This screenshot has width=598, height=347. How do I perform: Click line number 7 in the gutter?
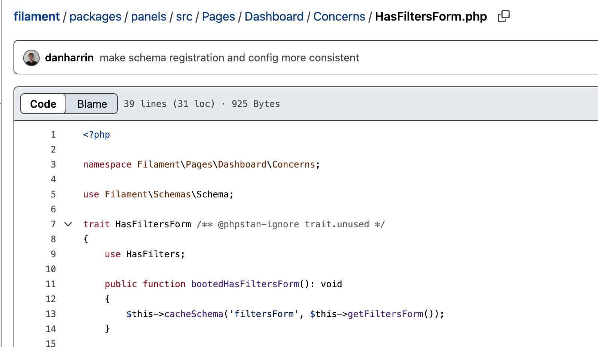(53, 224)
